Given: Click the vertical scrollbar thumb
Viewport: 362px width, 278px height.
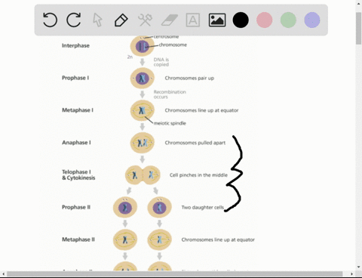Looking at the screenshot, I should 358,28.
